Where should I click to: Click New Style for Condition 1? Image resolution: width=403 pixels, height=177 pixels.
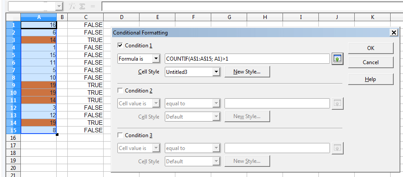(247, 72)
